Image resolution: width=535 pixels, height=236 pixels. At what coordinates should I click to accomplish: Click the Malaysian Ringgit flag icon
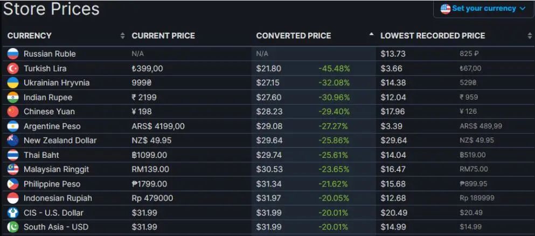click(13, 169)
